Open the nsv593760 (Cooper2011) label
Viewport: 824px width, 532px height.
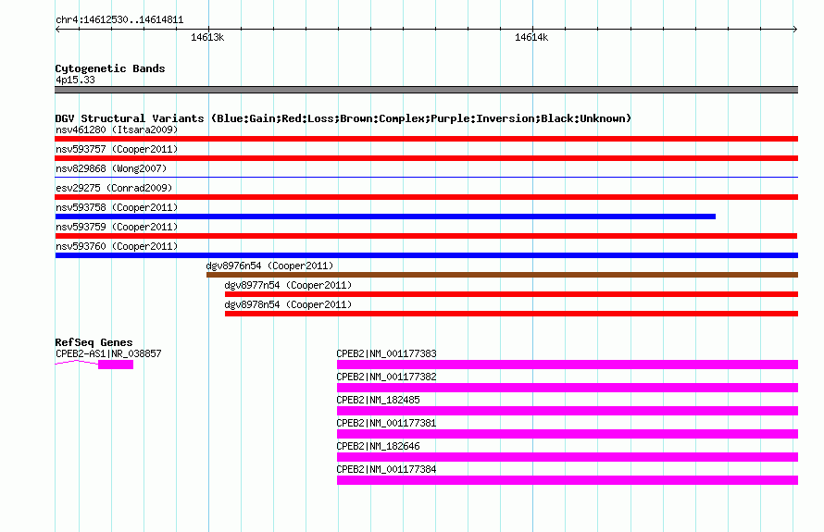point(117,246)
